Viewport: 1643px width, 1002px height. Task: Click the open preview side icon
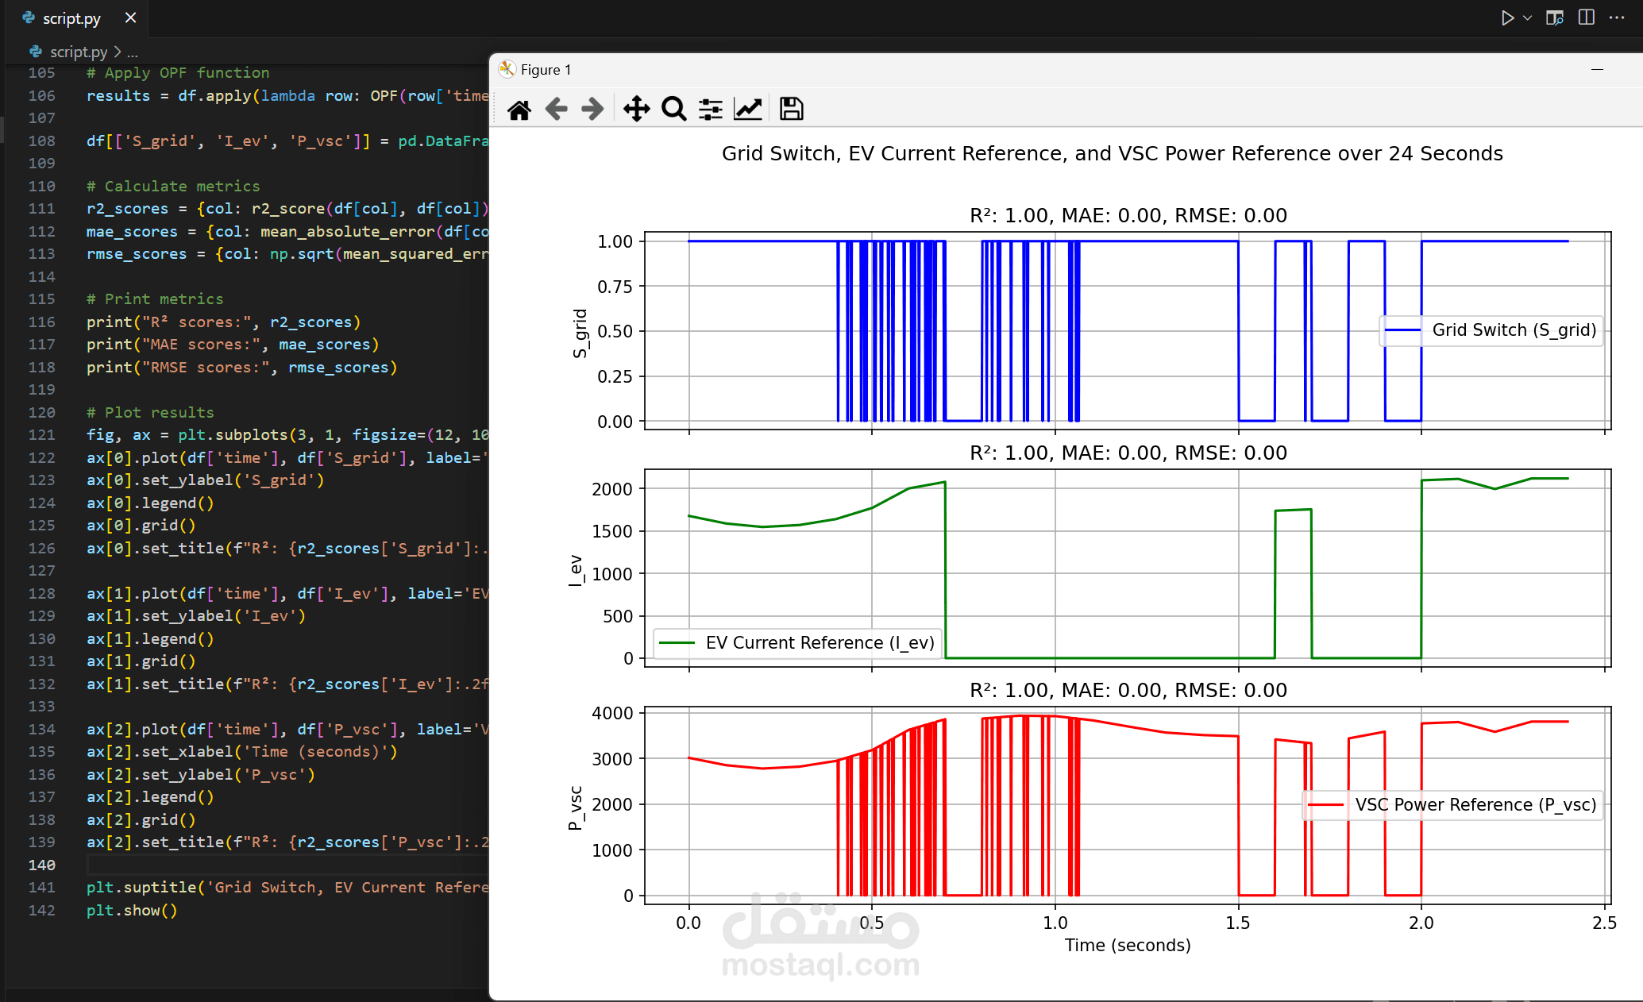[x=1554, y=17]
